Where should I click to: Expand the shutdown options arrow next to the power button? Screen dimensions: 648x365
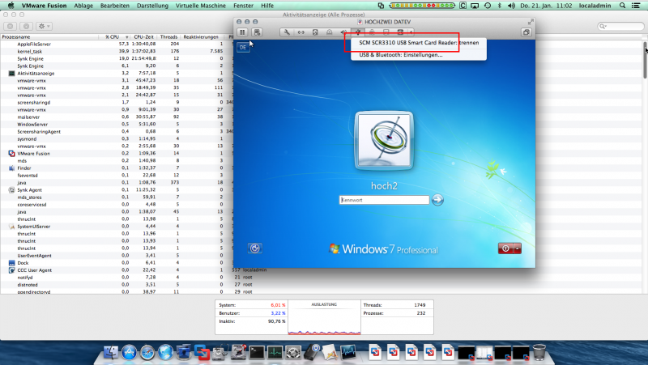pos(517,248)
